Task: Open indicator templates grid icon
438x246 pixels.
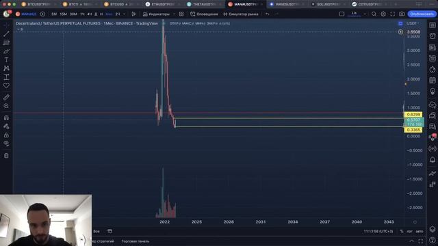Action: [181, 14]
